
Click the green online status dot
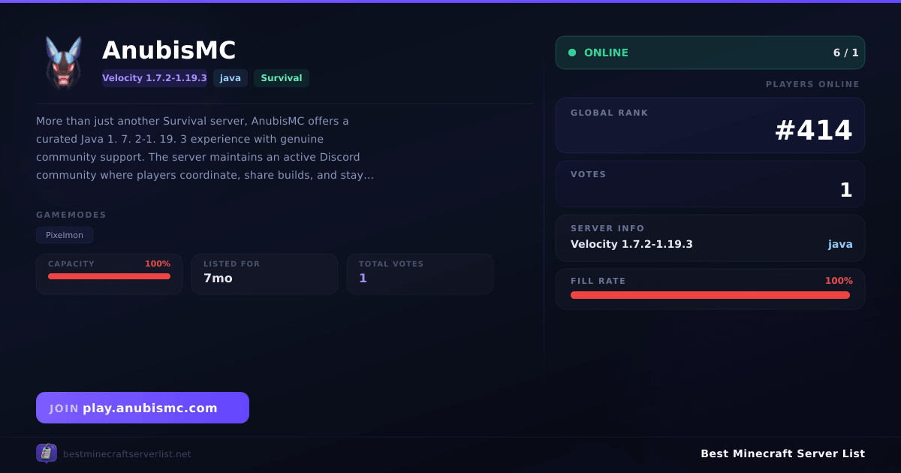pyautogui.click(x=572, y=53)
